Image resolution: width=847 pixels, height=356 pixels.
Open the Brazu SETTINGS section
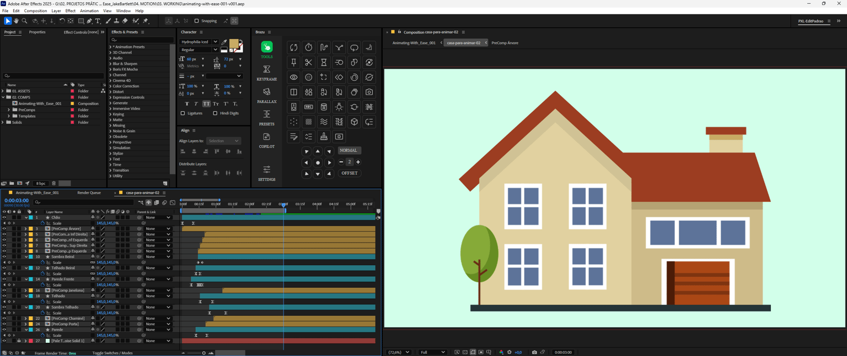(267, 173)
